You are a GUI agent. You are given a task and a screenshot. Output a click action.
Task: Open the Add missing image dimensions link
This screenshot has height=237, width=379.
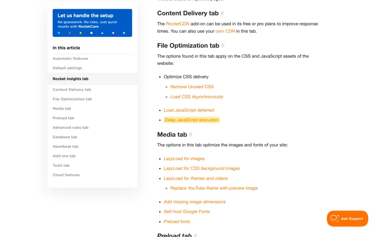(195, 202)
